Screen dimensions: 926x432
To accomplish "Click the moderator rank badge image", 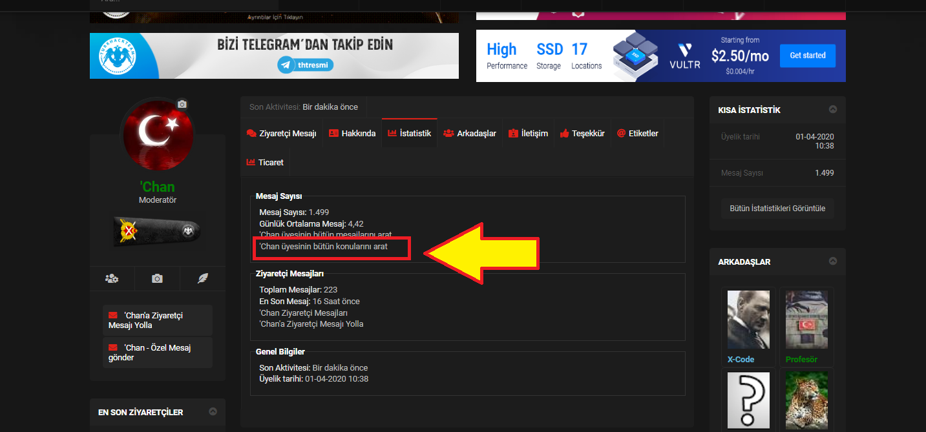I will 158,231.
